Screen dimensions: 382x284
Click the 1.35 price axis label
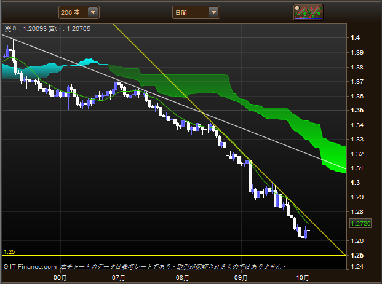[x=357, y=110]
